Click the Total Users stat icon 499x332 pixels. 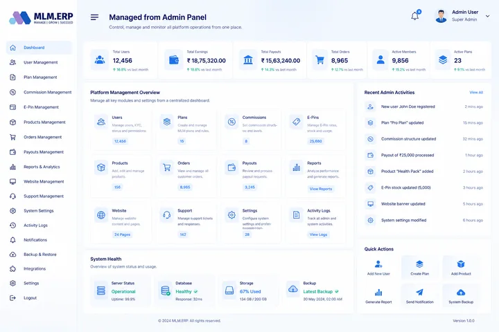tap(100, 59)
